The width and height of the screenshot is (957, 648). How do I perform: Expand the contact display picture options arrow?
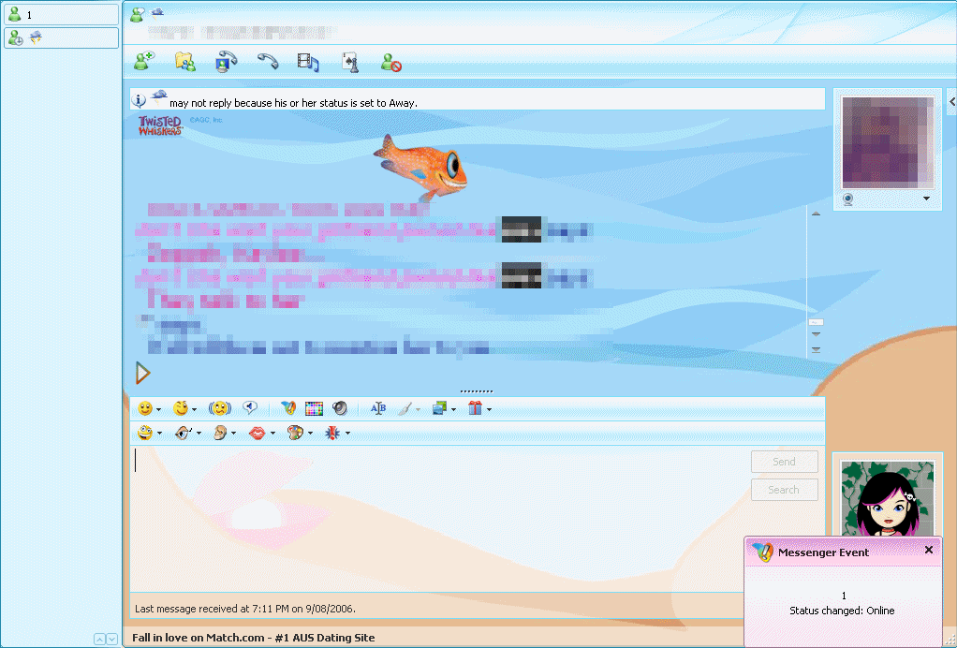pyautogui.click(x=926, y=199)
